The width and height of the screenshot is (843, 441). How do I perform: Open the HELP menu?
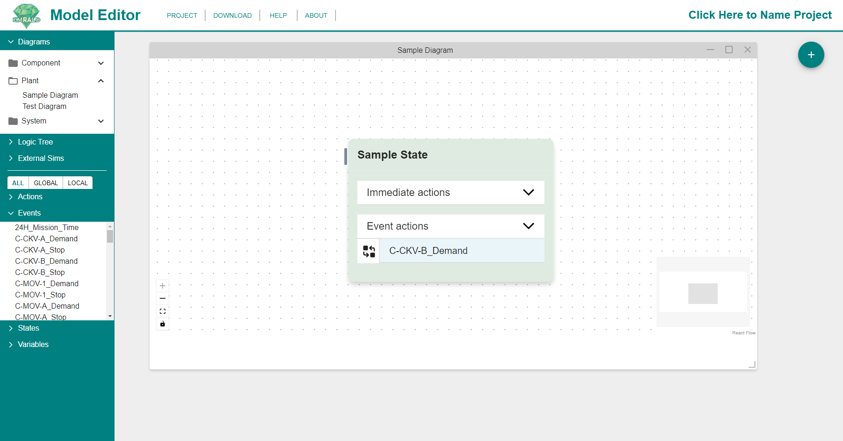[278, 15]
